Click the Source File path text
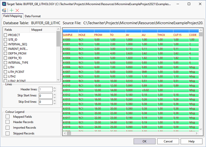206x147 pixels. [x=143, y=23]
